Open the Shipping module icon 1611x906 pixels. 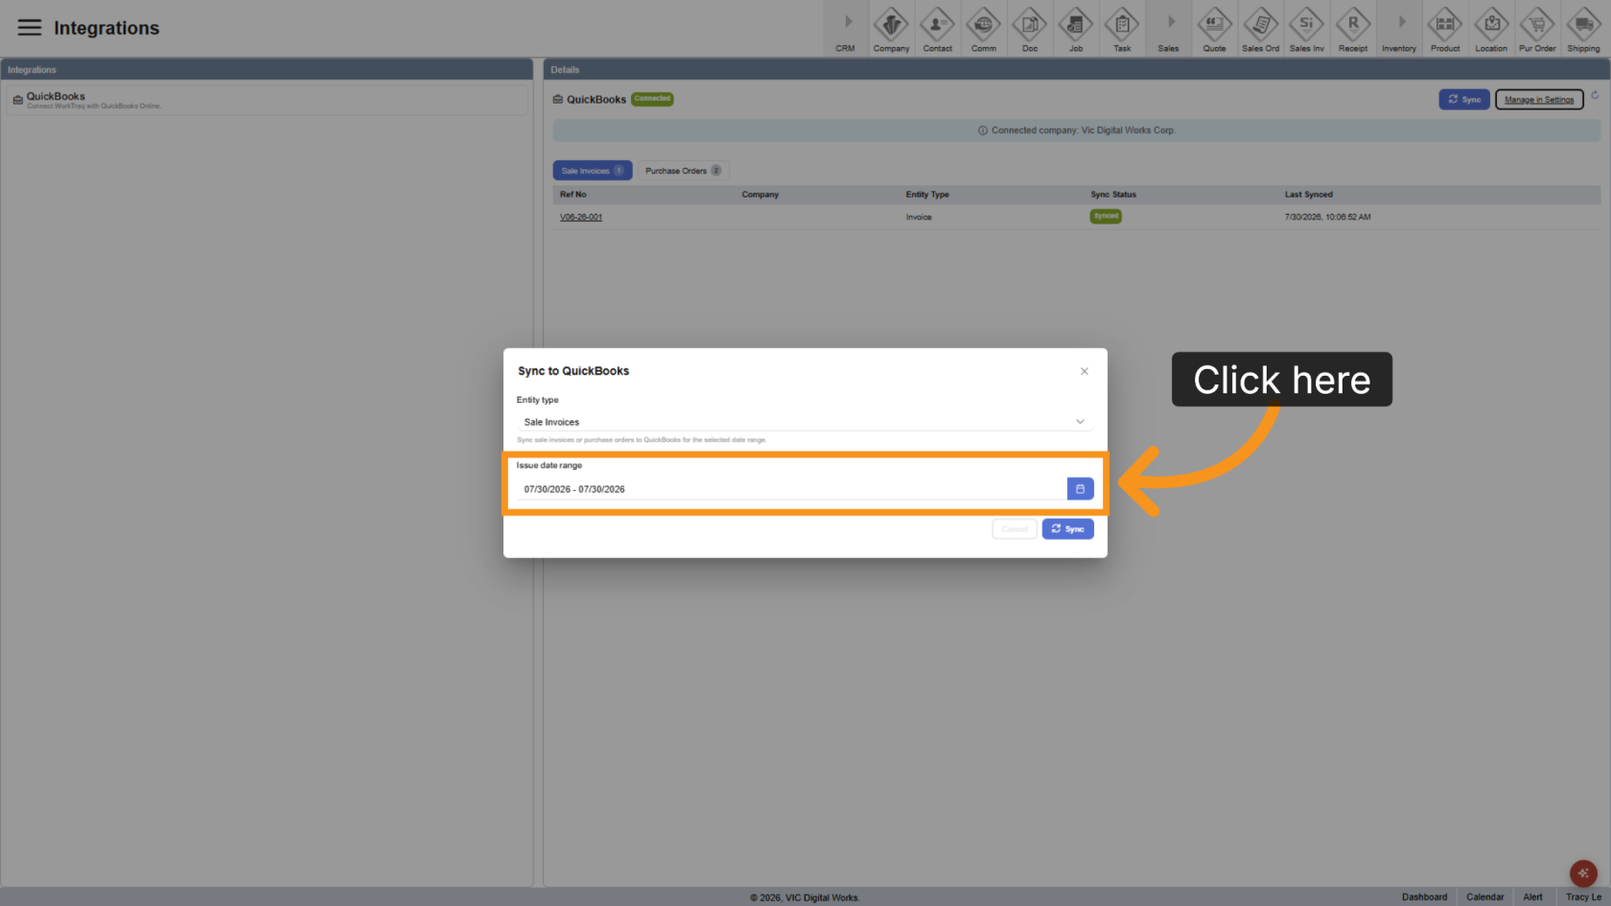coord(1583,30)
